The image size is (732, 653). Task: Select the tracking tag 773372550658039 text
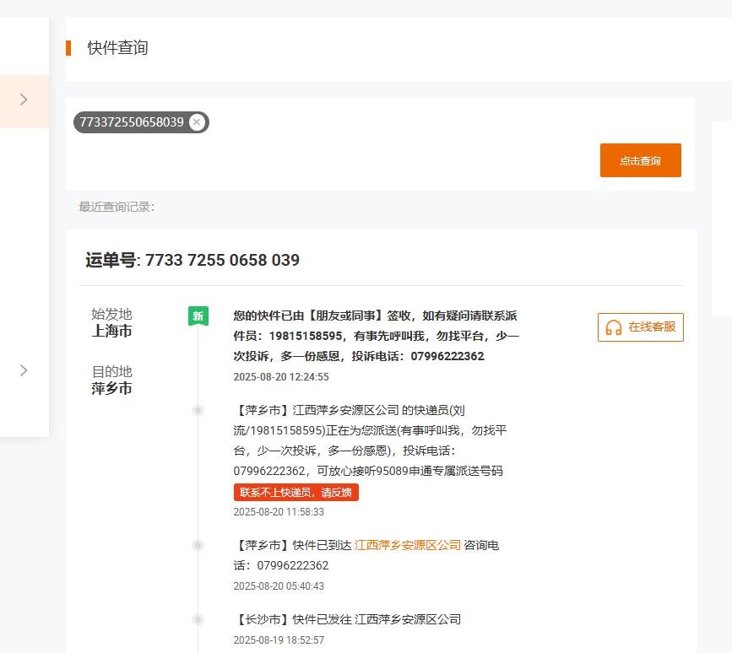132,122
